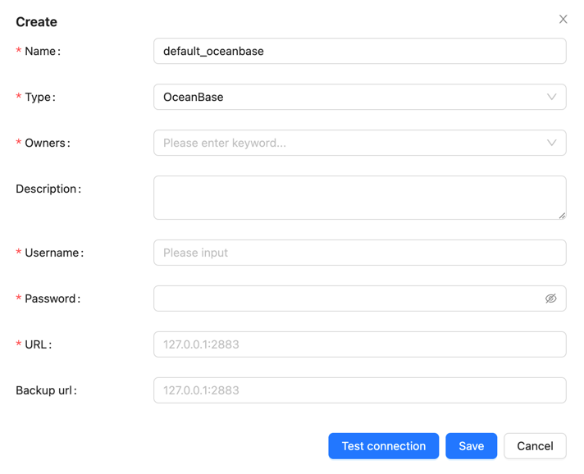Click inside the Description text area
Viewport: 584px width, 474px height.
click(x=359, y=197)
